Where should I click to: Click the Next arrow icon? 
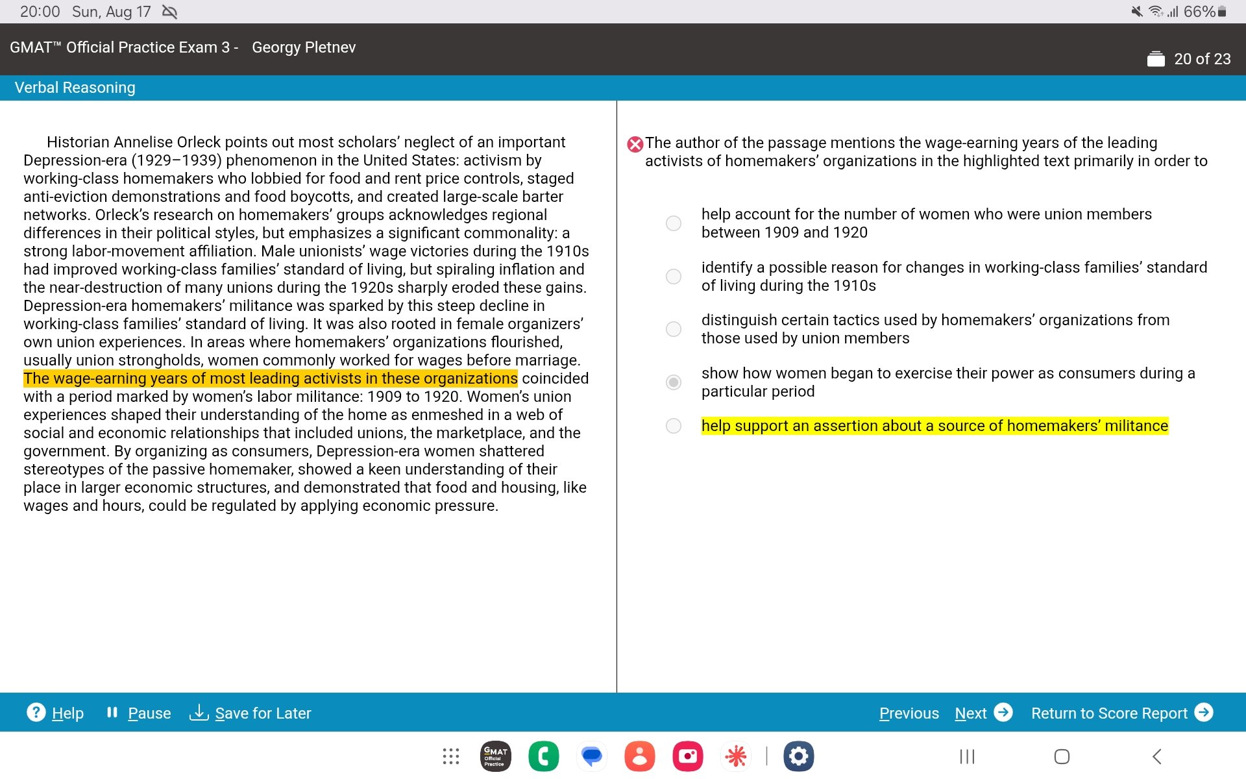tap(1004, 712)
